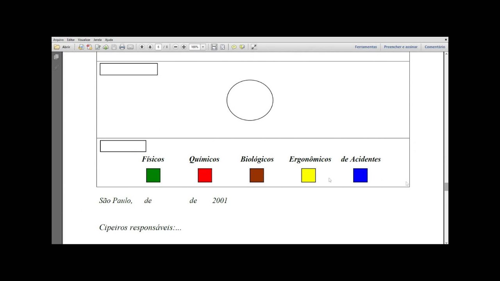Viewport: 500px width, 281px height.
Task: Click the empty box above the oval
Action: pyautogui.click(x=129, y=69)
